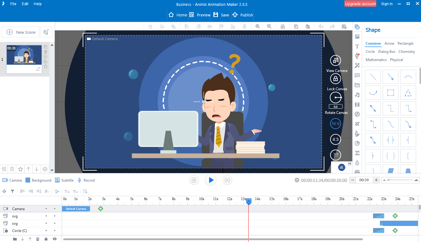The image size is (421, 242).
Task: Click the Undo arrow on the toolbar
Action: [x=321, y=26]
